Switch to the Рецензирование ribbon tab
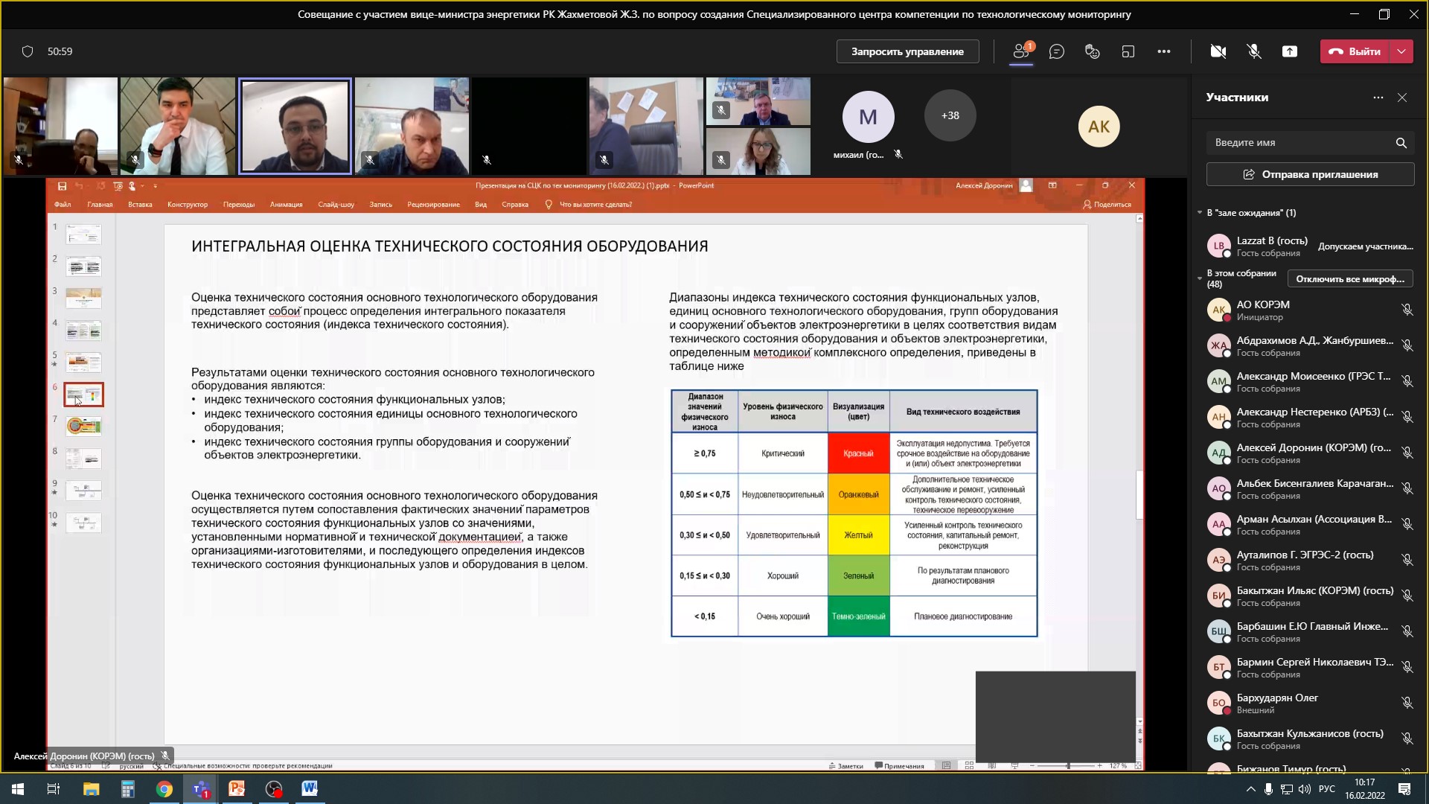Viewport: 1429px width, 804px height. 433,205
